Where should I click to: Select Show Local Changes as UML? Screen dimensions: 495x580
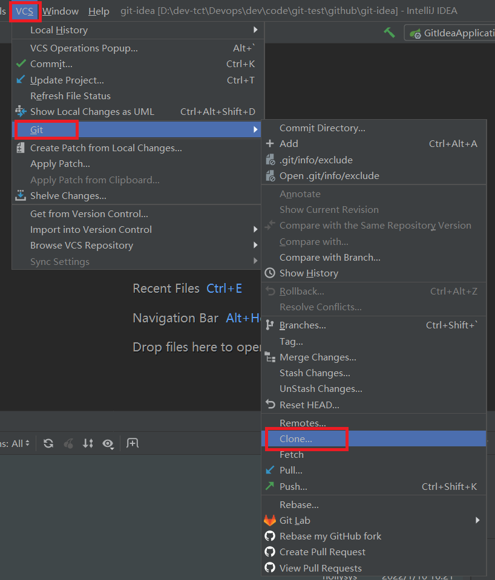pyautogui.click(x=138, y=112)
